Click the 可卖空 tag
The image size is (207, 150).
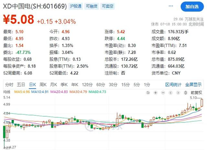click(108, 6)
